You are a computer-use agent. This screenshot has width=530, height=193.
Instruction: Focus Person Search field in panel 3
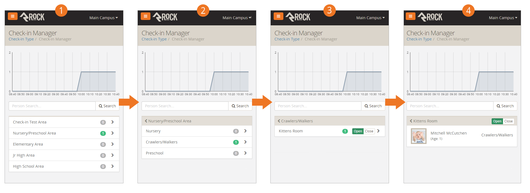coord(318,106)
